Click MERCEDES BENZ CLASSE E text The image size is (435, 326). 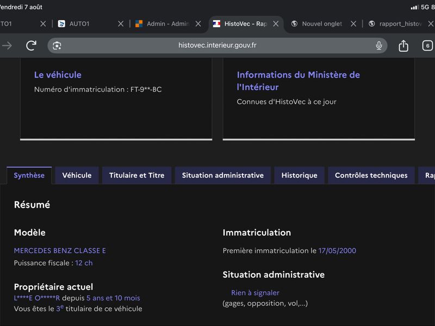coord(60,250)
